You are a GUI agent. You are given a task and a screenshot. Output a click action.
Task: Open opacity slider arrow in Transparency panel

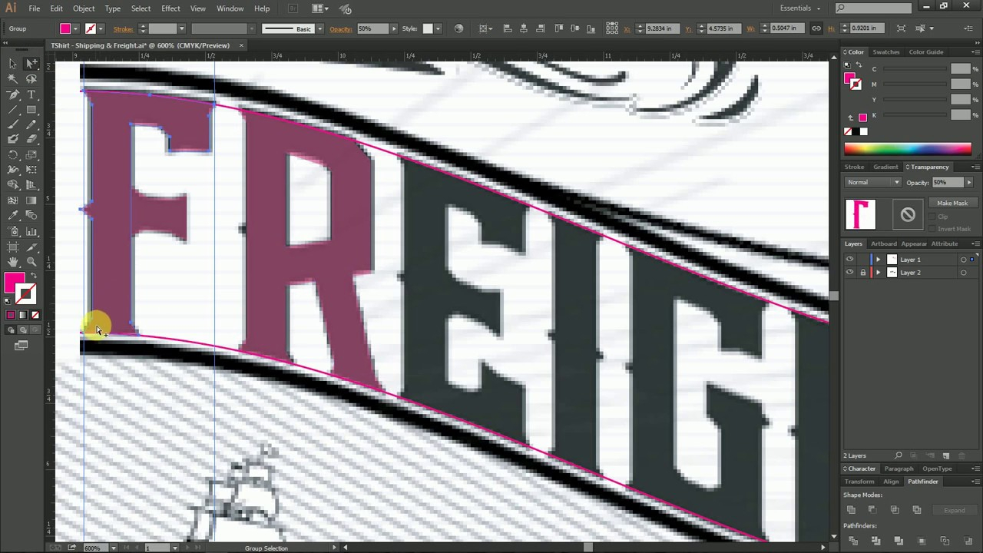[969, 182]
